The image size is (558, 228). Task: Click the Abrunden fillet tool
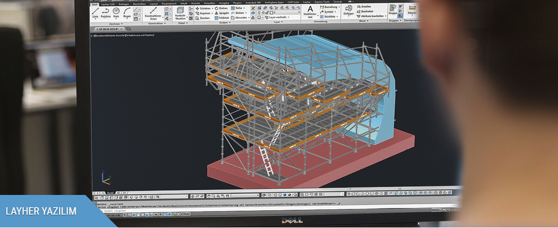tap(239, 18)
